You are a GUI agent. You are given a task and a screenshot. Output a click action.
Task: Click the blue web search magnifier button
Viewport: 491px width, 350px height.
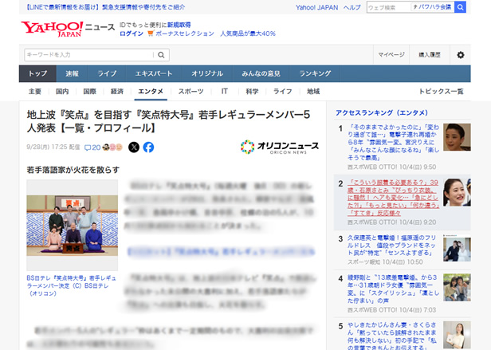[x=460, y=7]
